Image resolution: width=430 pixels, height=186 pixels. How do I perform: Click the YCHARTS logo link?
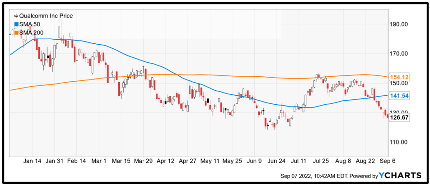[400, 175]
